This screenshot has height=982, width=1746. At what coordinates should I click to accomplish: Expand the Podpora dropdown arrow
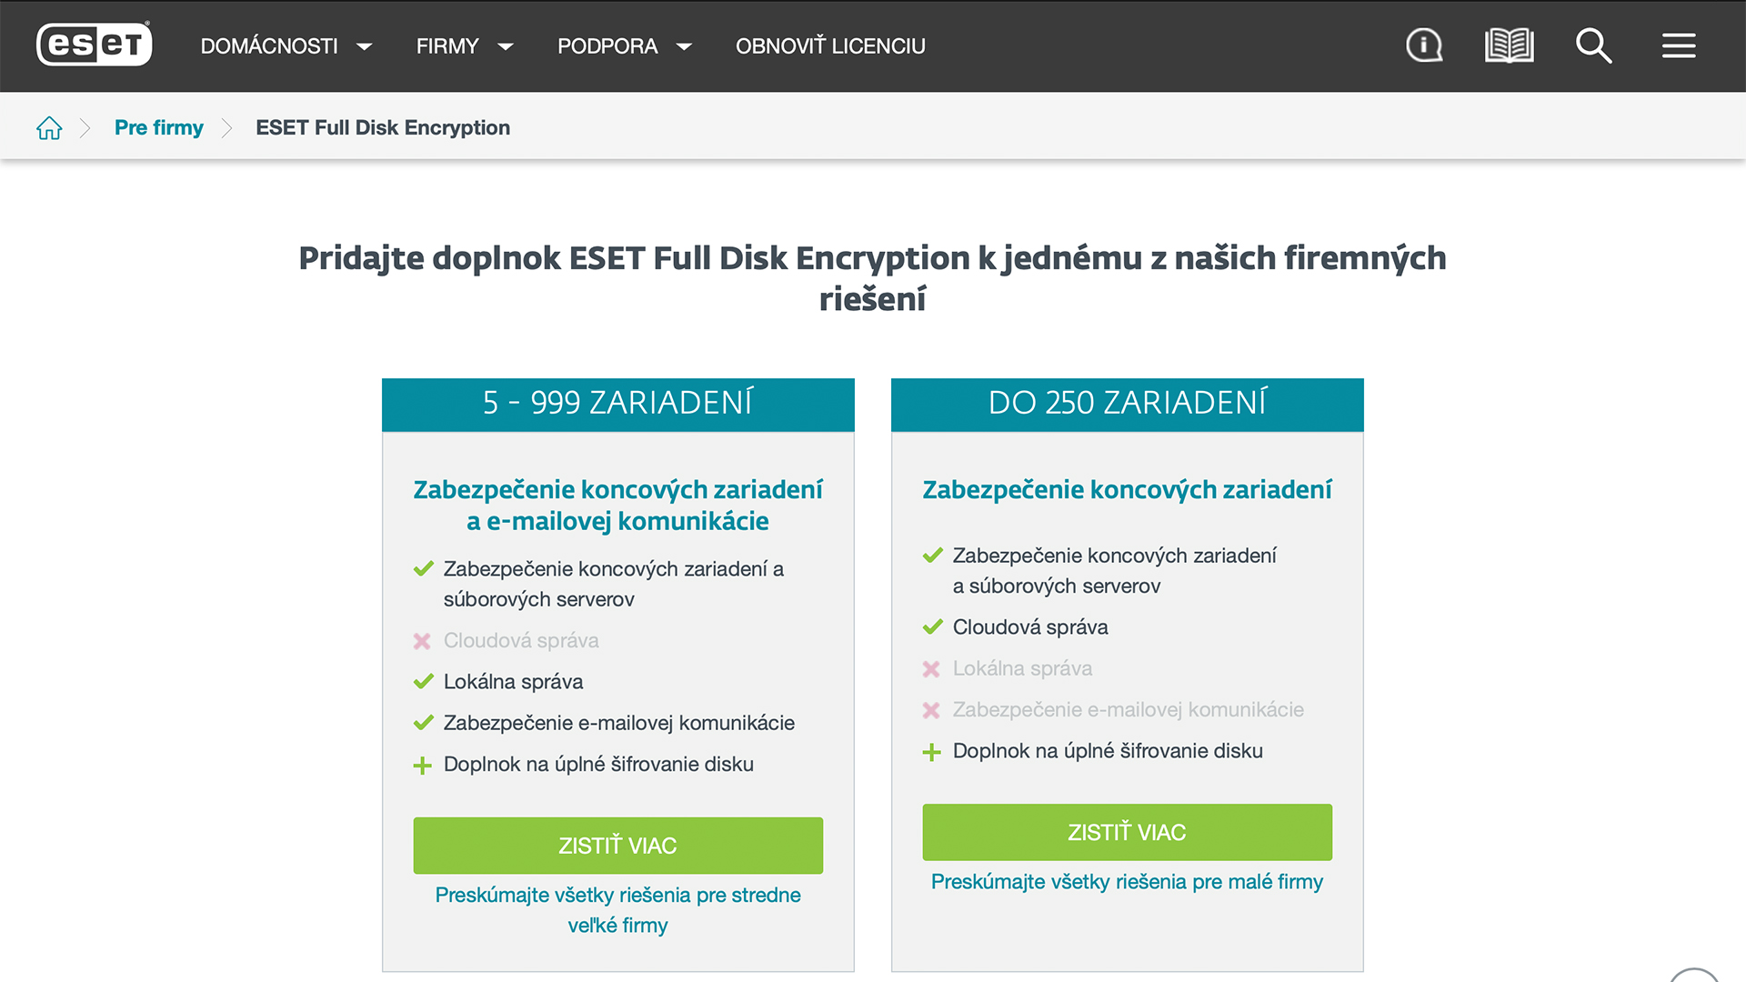point(685,46)
